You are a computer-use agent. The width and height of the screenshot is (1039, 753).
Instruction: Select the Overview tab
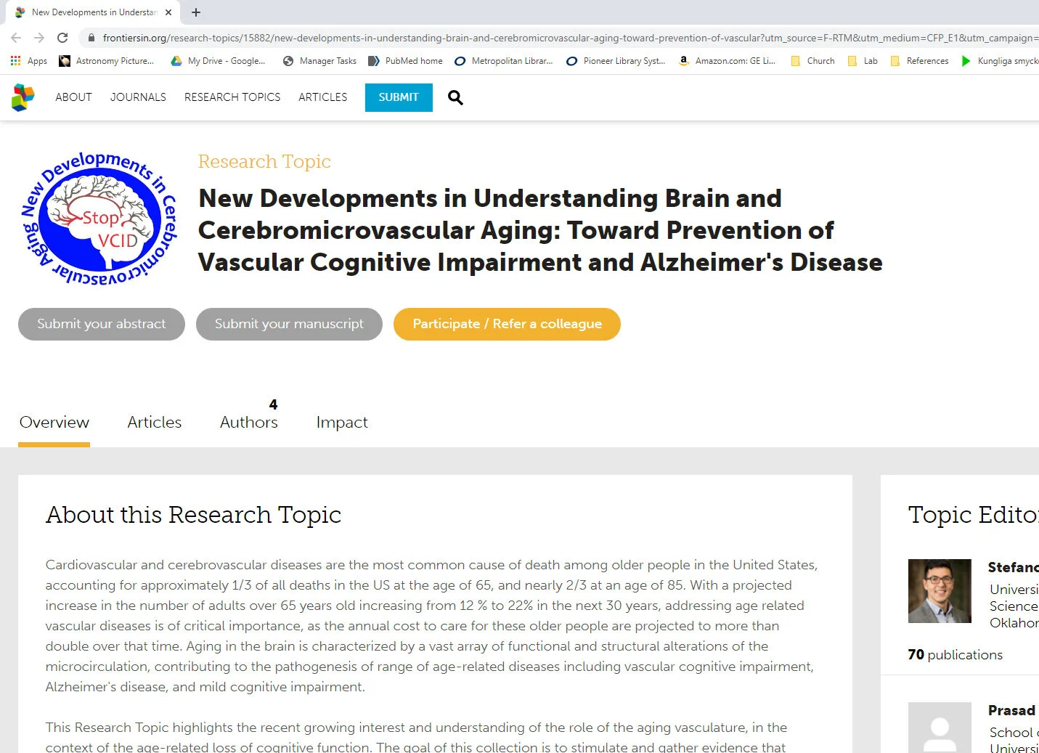click(54, 423)
